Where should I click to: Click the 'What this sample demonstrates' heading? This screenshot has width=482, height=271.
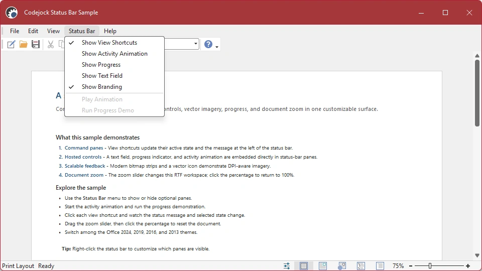pos(98,138)
